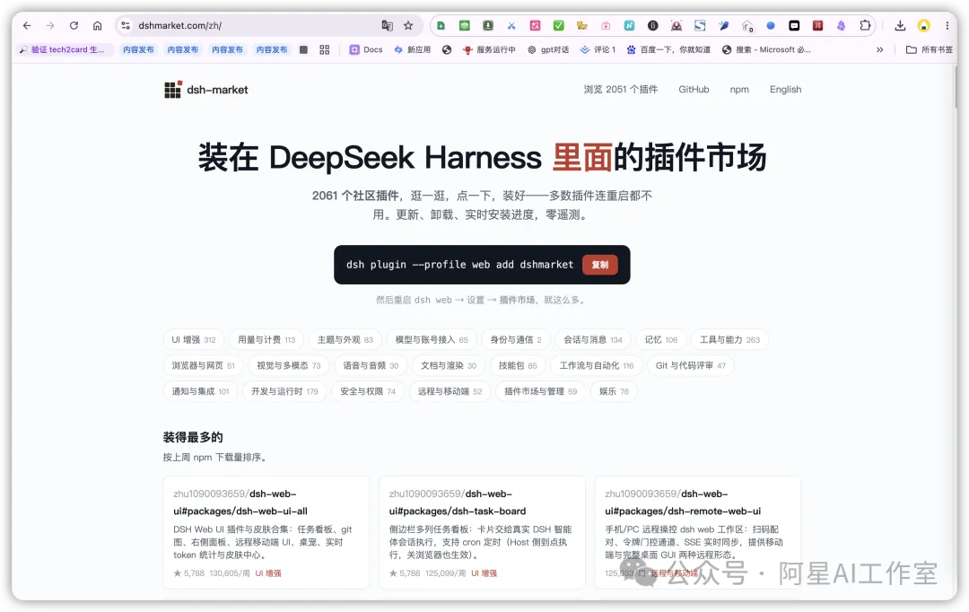This screenshot has width=969, height=612.
Task: Click the browser forward arrow
Action: pyautogui.click(x=50, y=25)
